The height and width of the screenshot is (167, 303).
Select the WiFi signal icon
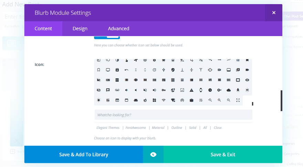pyautogui.click(x=164, y=100)
